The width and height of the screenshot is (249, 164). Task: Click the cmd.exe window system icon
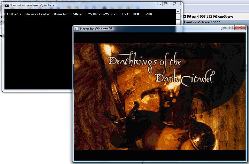click(x=7, y=5)
